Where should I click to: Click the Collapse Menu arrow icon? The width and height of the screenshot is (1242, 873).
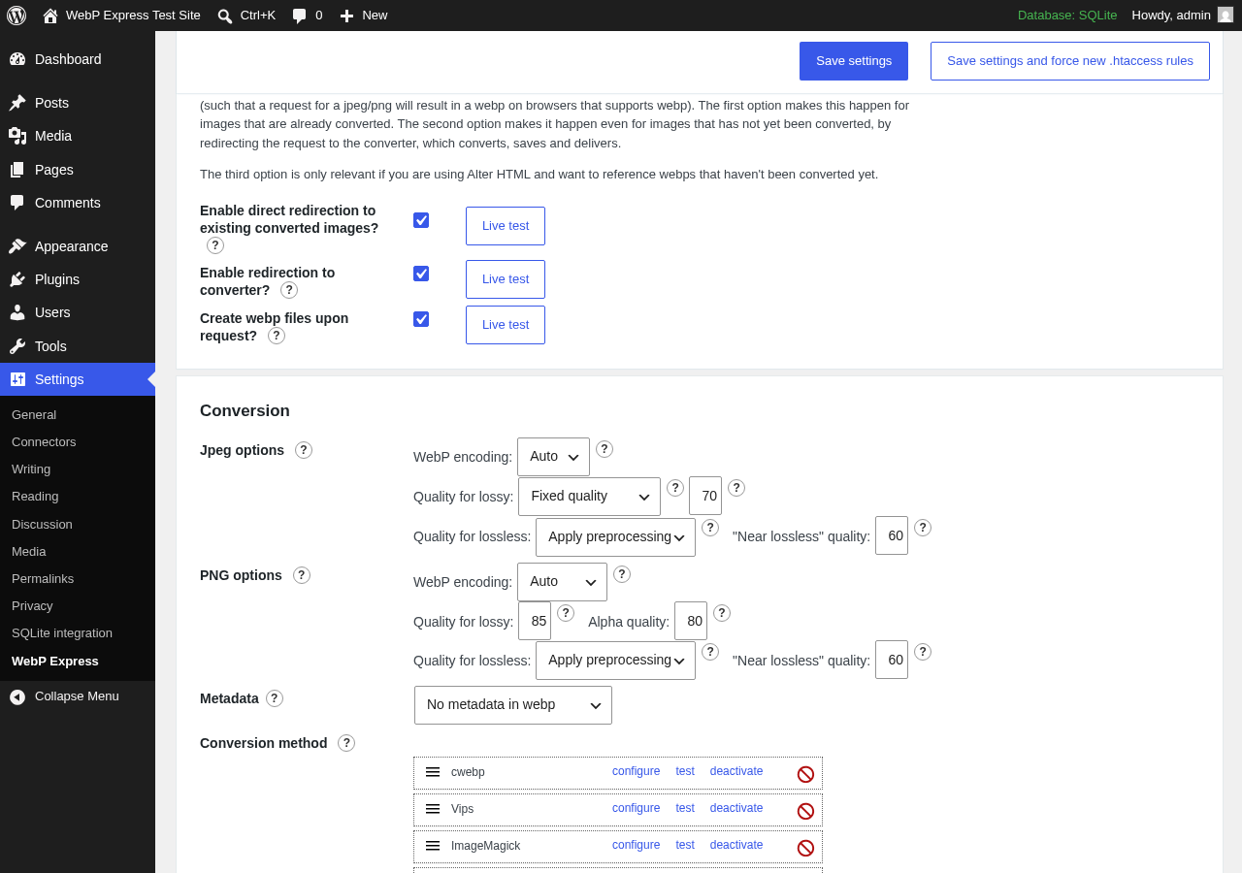coord(17,696)
